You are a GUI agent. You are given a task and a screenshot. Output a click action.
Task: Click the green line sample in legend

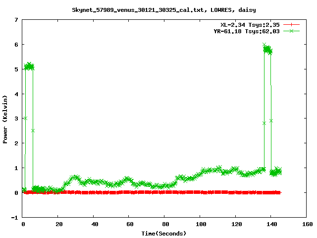pyautogui.click(x=291, y=31)
